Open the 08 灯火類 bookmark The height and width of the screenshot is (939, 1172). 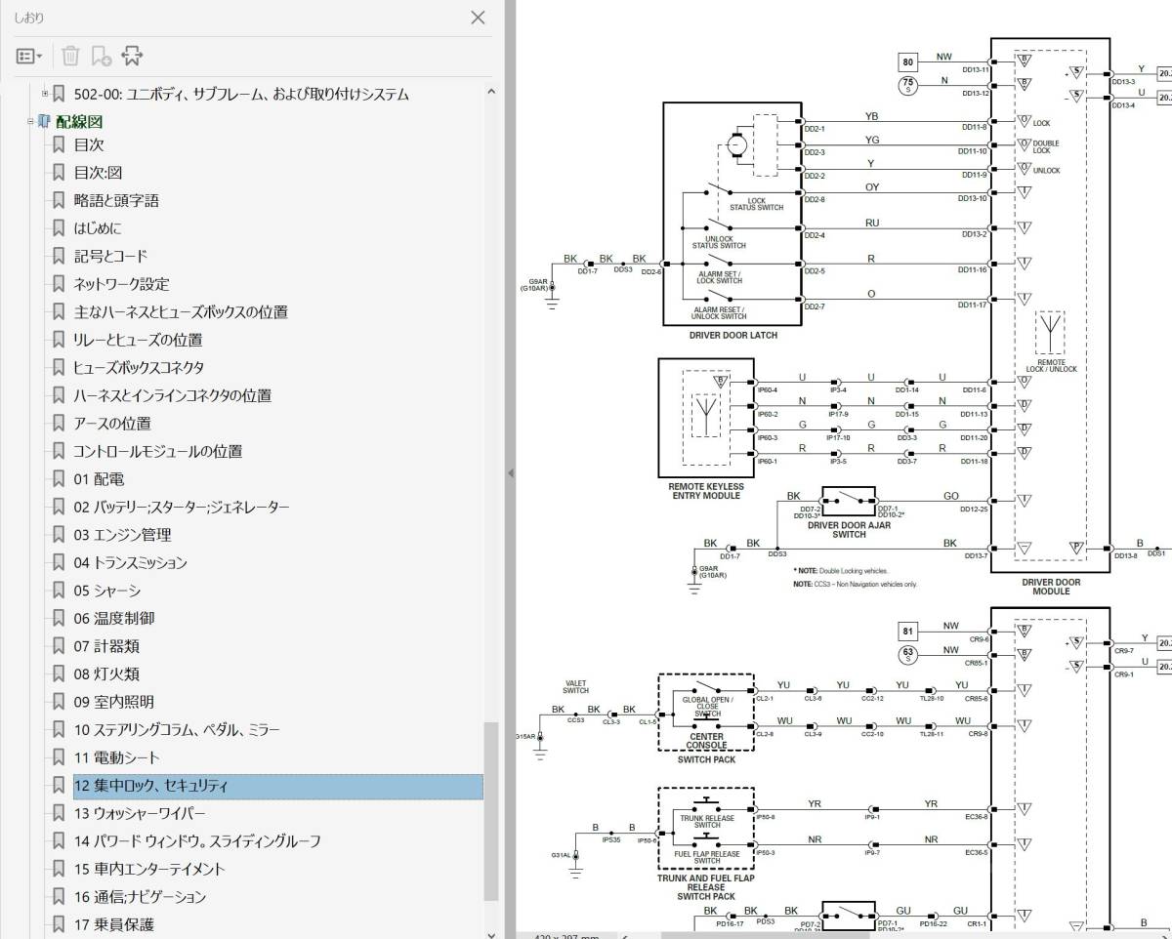coord(106,674)
